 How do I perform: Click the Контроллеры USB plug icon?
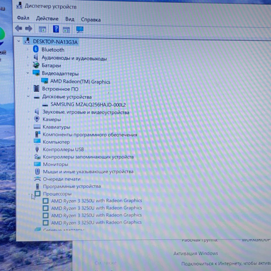pyautogui.click(x=37, y=149)
